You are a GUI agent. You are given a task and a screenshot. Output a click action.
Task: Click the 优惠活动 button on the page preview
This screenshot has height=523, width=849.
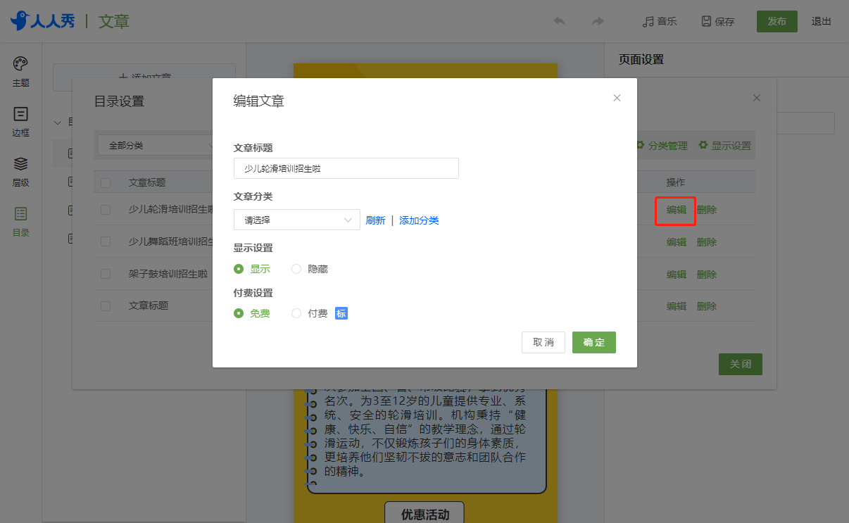(425, 513)
